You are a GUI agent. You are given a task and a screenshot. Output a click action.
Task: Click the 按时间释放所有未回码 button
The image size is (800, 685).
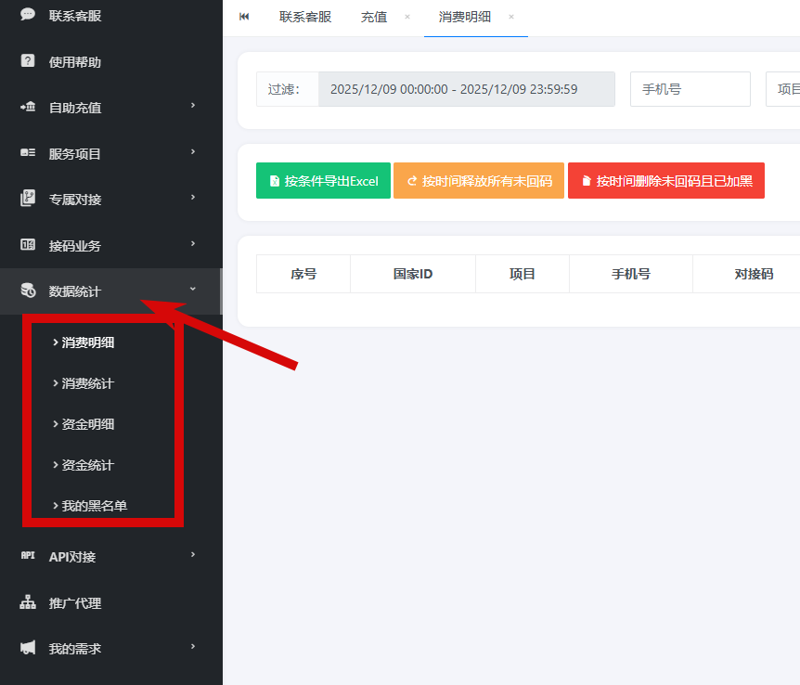click(x=479, y=181)
